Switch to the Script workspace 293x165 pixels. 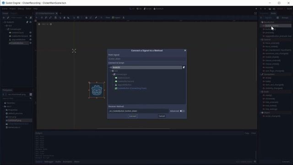(147, 9)
